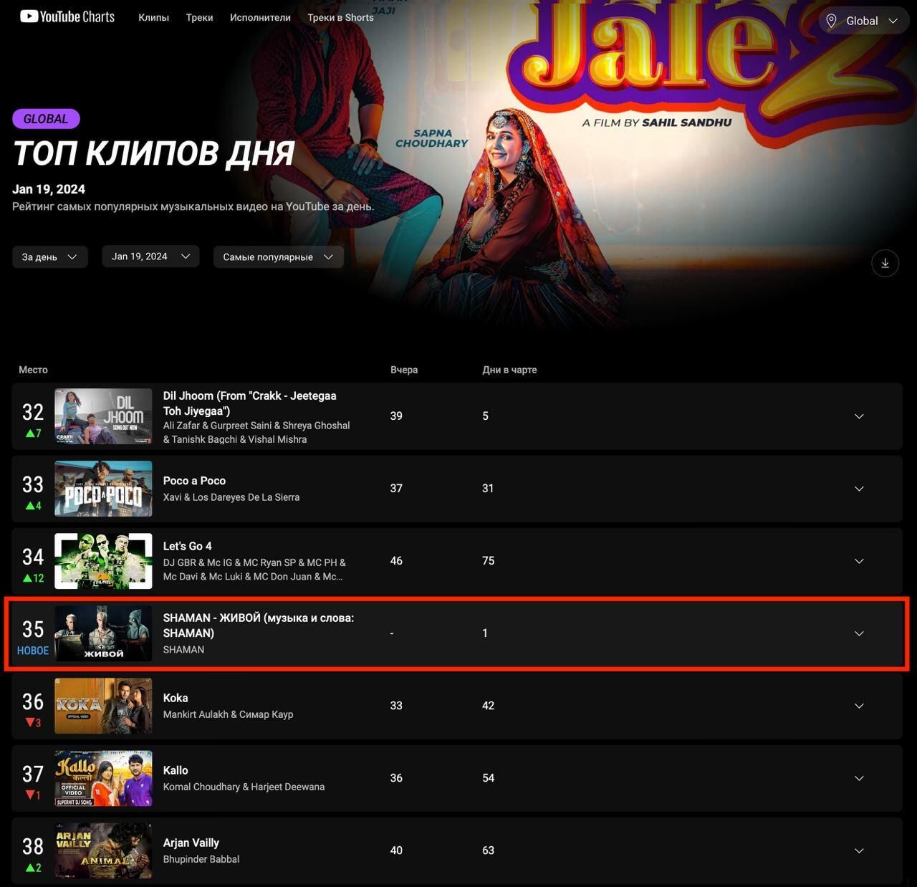Click the Let's Go 4 title

tap(187, 546)
